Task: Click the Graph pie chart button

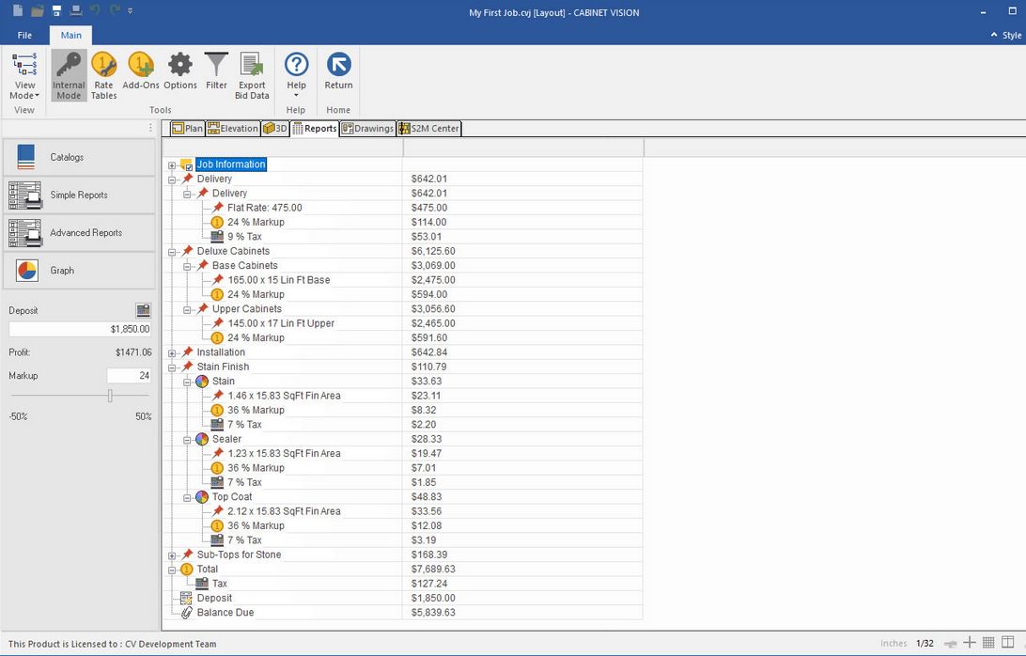Action: click(x=78, y=271)
